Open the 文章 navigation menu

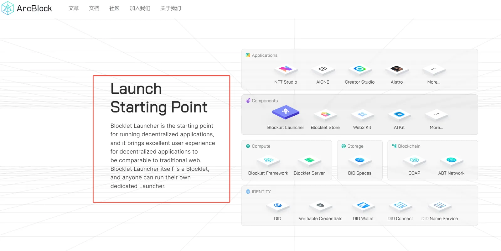pyautogui.click(x=74, y=8)
